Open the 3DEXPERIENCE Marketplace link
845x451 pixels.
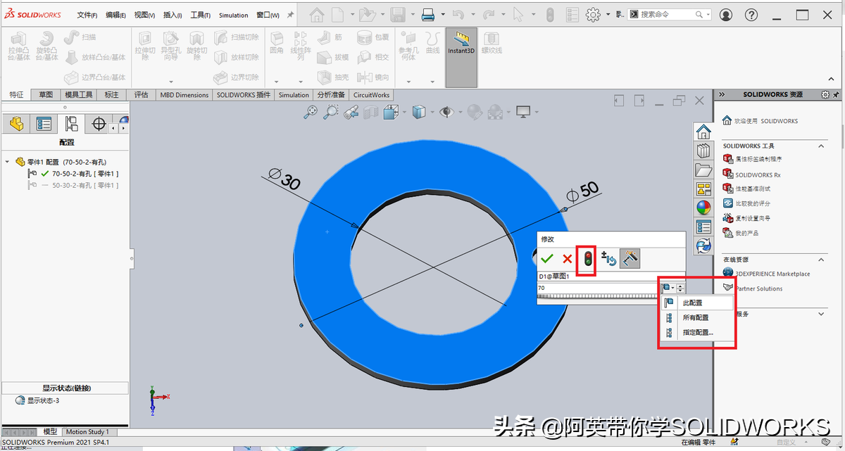772,274
